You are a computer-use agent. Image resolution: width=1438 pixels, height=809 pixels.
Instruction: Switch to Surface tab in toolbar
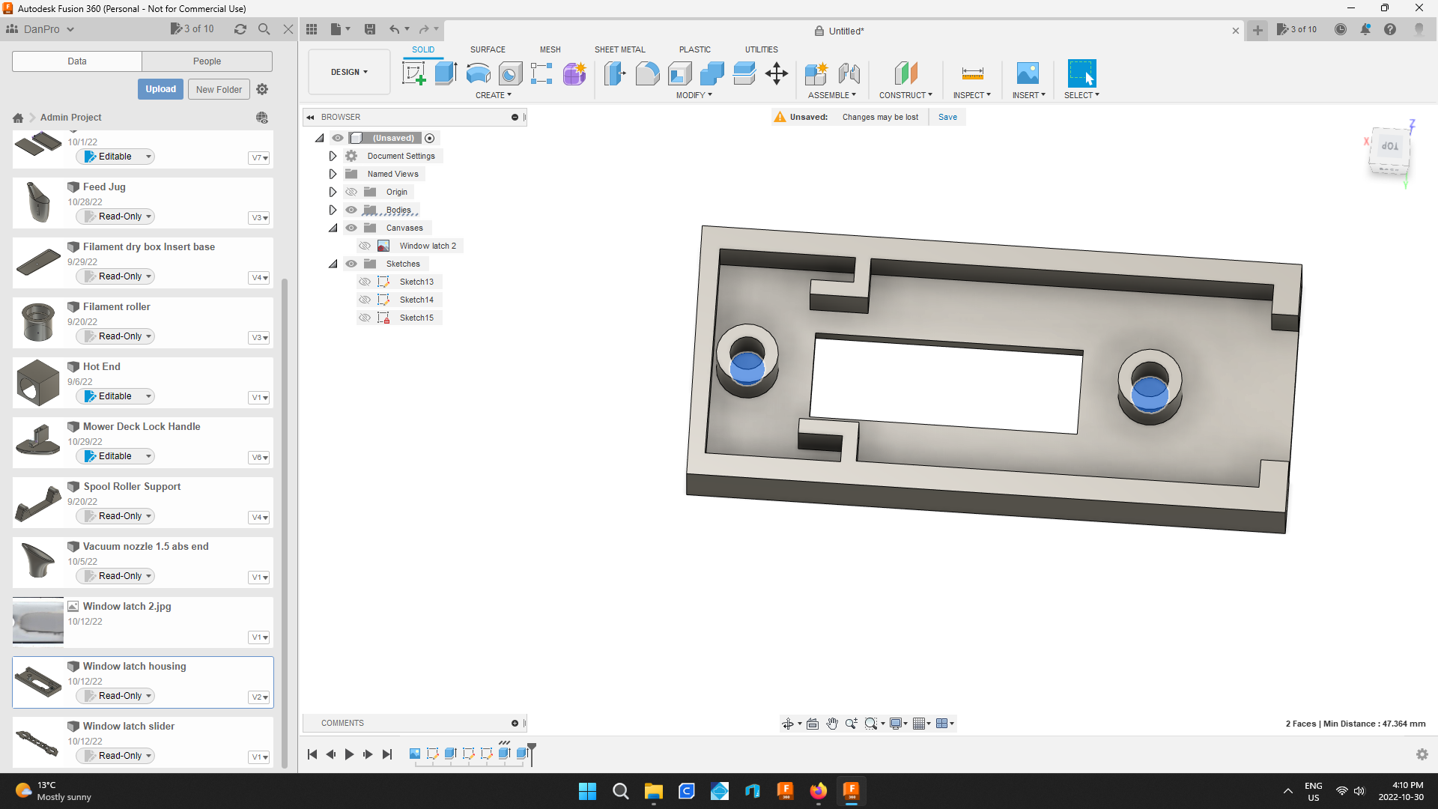point(487,49)
